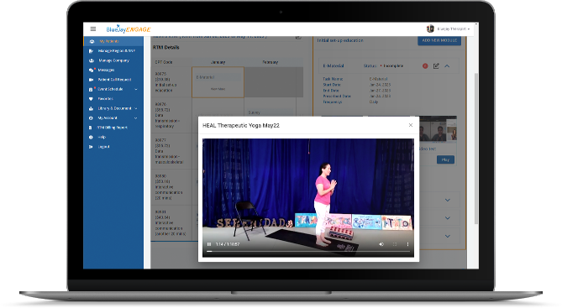Click the user avatar in the header
Viewport: 562px width, 308px height.
(x=430, y=29)
